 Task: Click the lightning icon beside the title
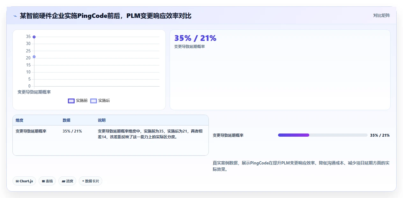point(15,16)
